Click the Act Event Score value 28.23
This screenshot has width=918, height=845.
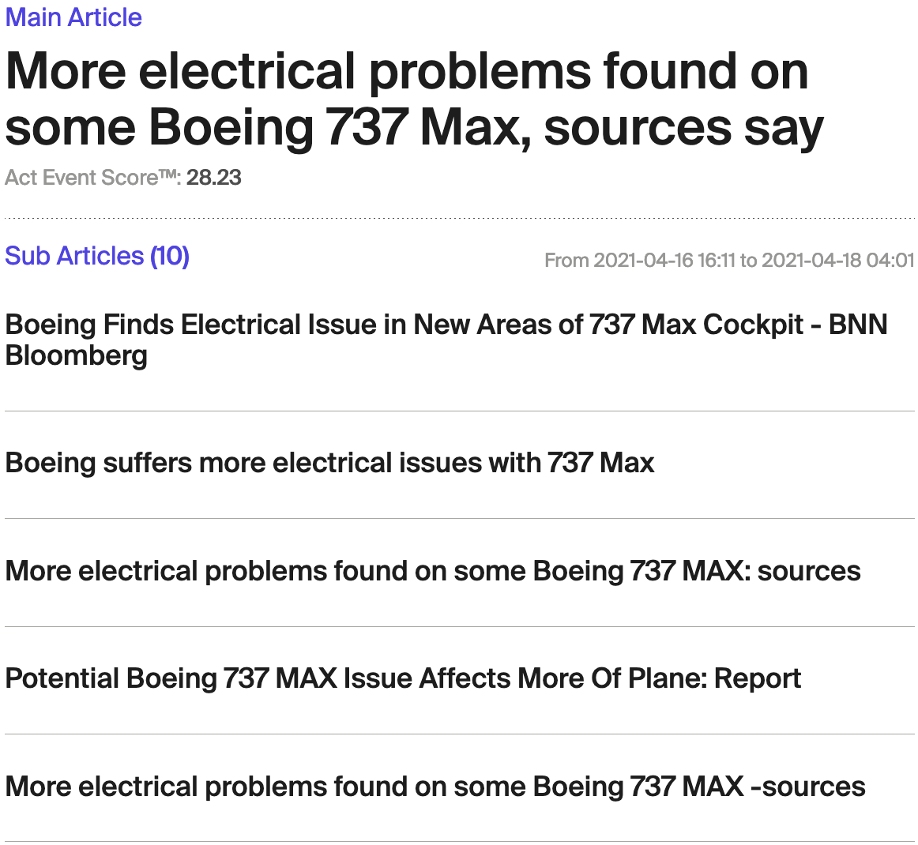tap(213, 178)
